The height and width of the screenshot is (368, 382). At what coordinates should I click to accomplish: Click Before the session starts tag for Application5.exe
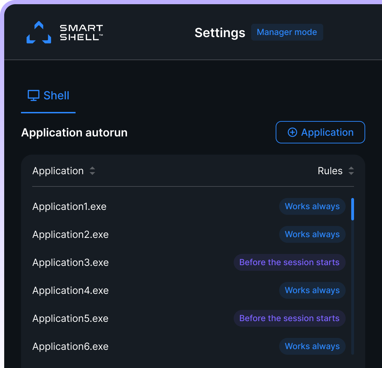tap(289, 318)
